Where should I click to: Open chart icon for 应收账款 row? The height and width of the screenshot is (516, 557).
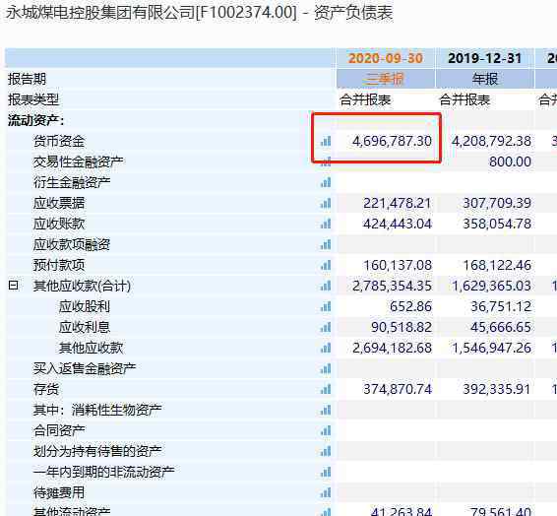(x=326, y=224)
